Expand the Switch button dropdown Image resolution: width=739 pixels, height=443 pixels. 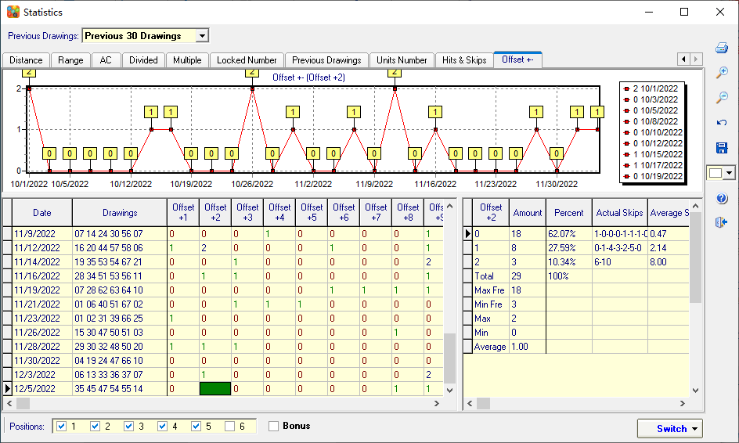[x=694, y=429]
